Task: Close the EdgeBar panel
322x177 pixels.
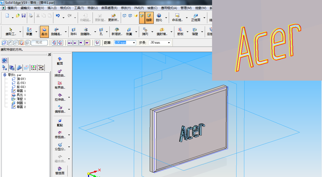Action: coord(49,54)
